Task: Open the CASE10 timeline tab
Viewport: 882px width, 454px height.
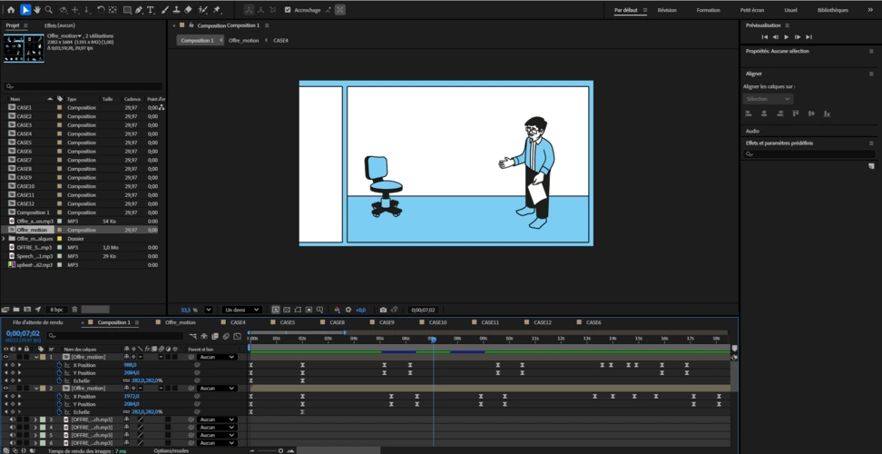Action: click(437, 322)
